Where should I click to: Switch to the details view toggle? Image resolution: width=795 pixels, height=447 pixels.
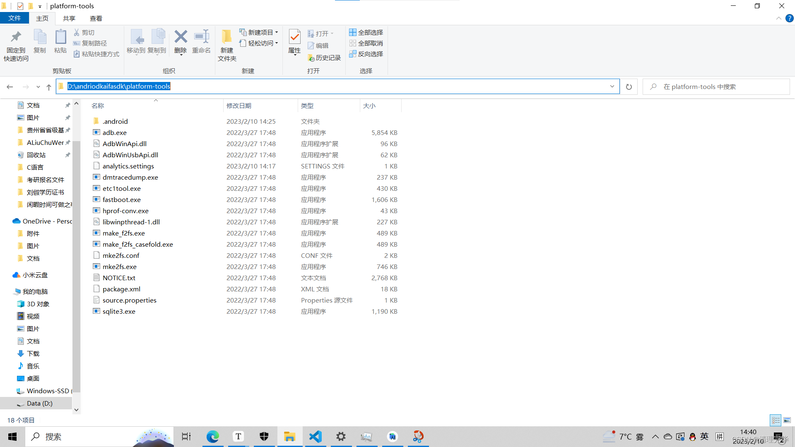click(776, 420)
